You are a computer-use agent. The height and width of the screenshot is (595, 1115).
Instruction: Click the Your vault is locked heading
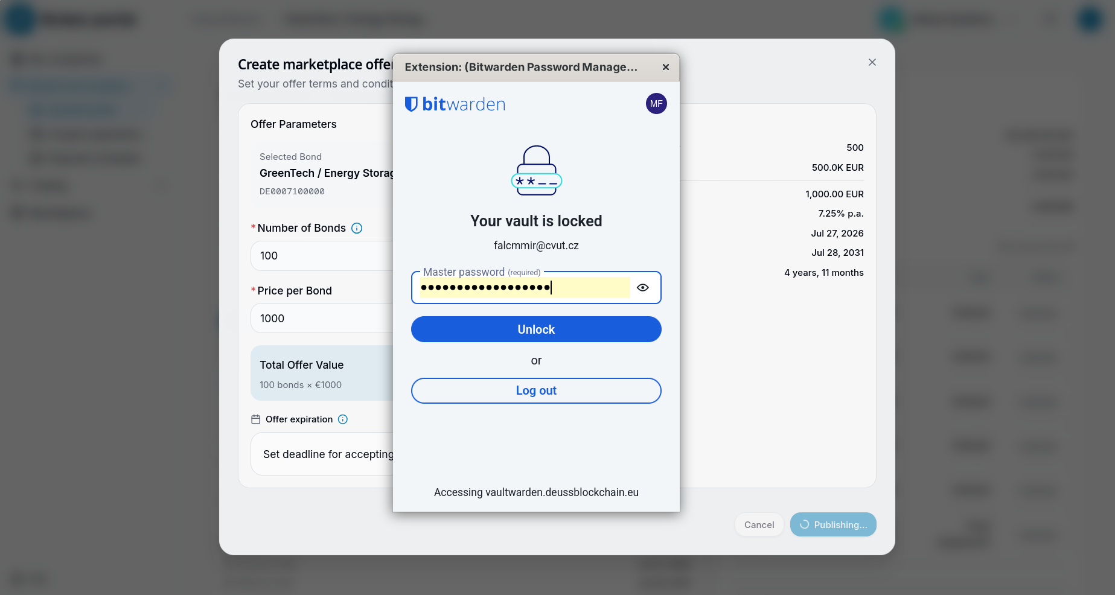tap(536, 221)
